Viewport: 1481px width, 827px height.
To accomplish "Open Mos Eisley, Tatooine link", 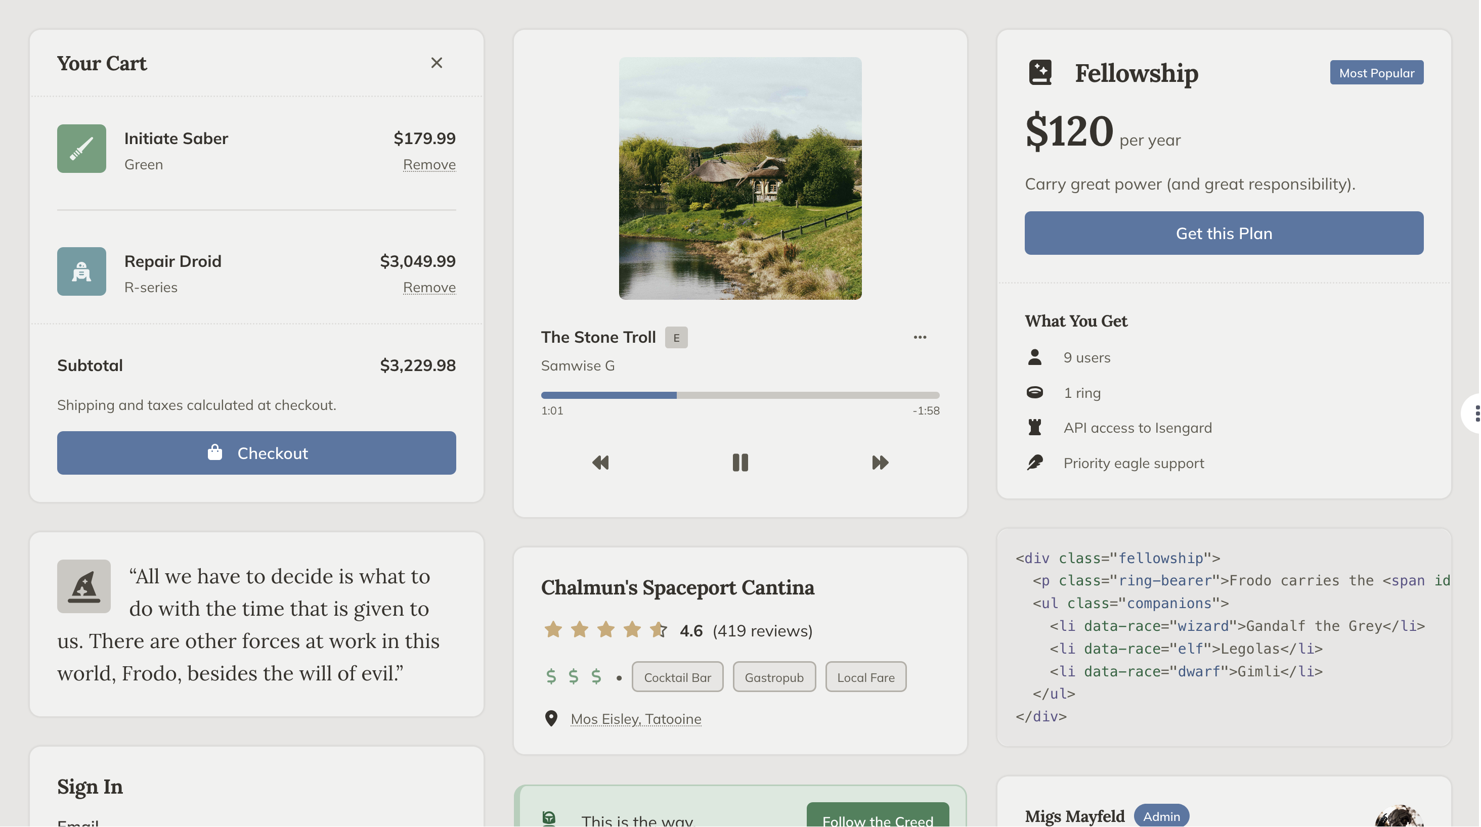I will point(636,719).
